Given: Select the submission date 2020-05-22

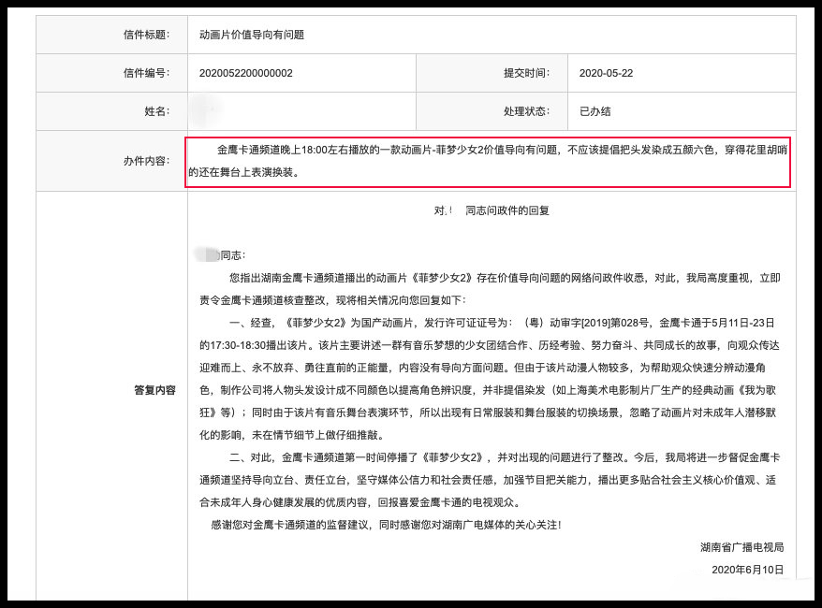Looking at the screenshot, I should click(x=606, y=73).
